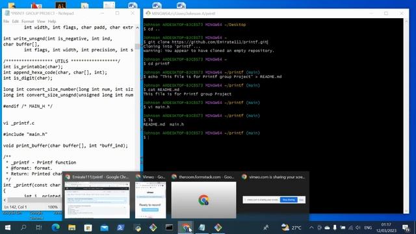416x234 pixels.
Task: Open Microsoft Store taskbar icon
Action: pyautogui.click(x=88, y=227)
